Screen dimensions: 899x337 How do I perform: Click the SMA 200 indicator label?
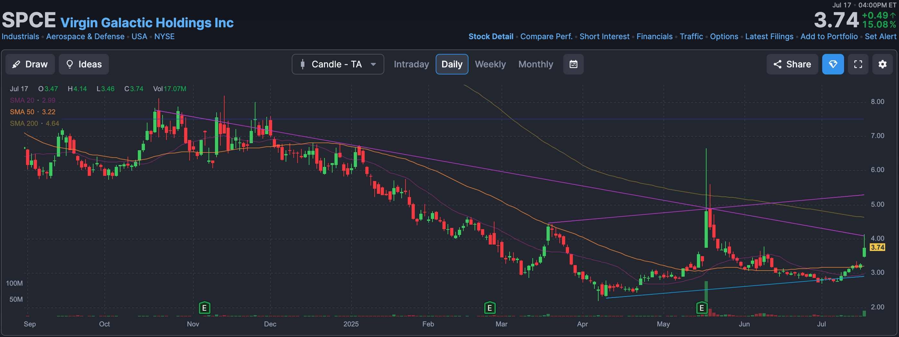click(x=24, y=123)
